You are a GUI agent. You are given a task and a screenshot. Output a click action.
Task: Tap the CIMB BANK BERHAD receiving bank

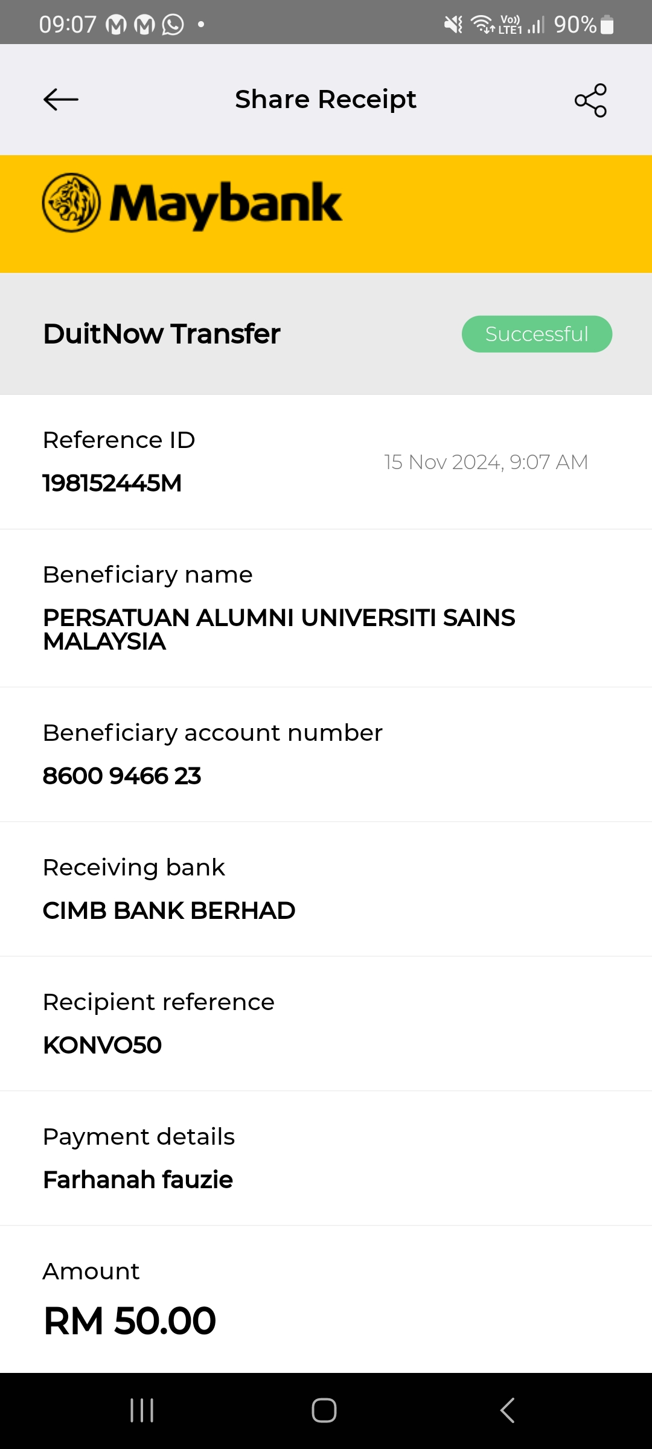[x=169, y=910]
